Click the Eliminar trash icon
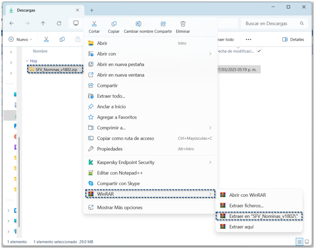Screen dimensions: 315x249 click(183, 24)
